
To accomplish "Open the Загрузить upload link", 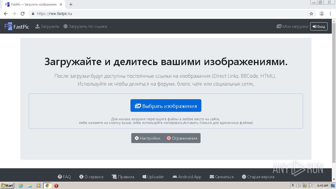I will [48, 27].
